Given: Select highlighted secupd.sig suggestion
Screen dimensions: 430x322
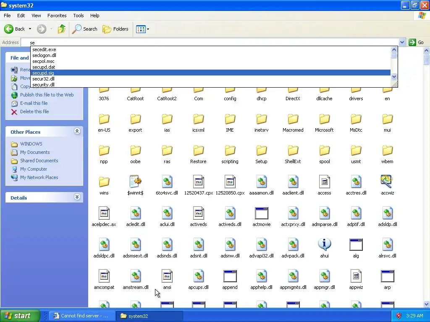Looking at the screenshot, I should point(211,73).
